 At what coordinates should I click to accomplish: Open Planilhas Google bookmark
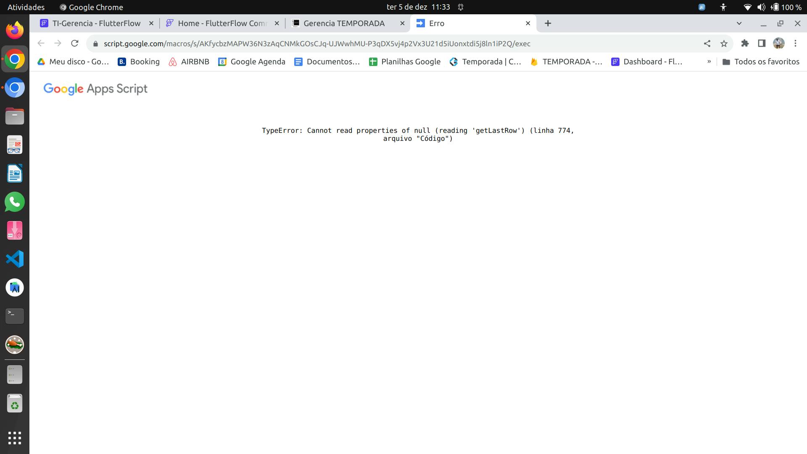coord(405,62)
